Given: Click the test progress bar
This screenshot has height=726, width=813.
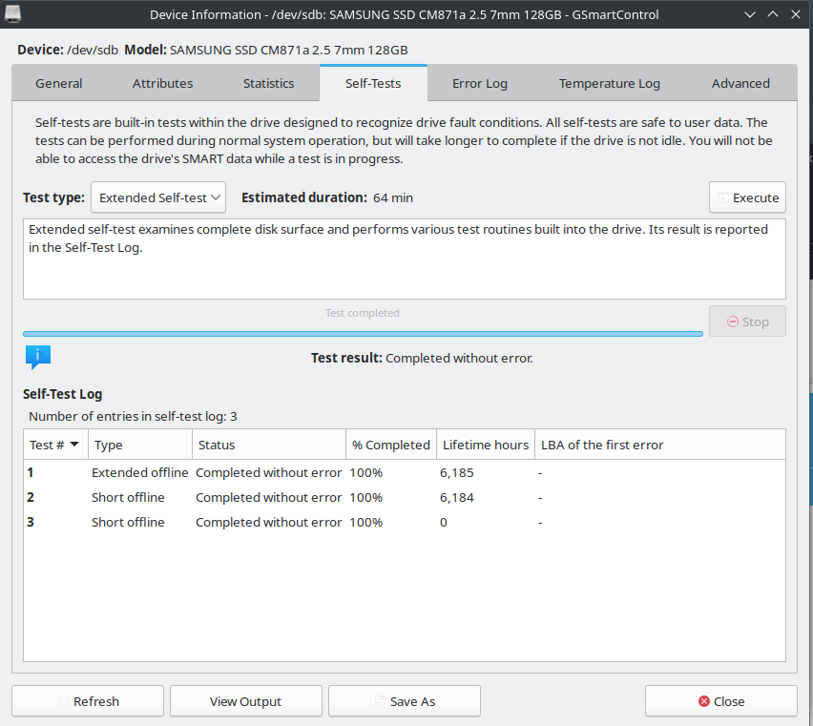Looking at the screenshot, I should (363, 333).
